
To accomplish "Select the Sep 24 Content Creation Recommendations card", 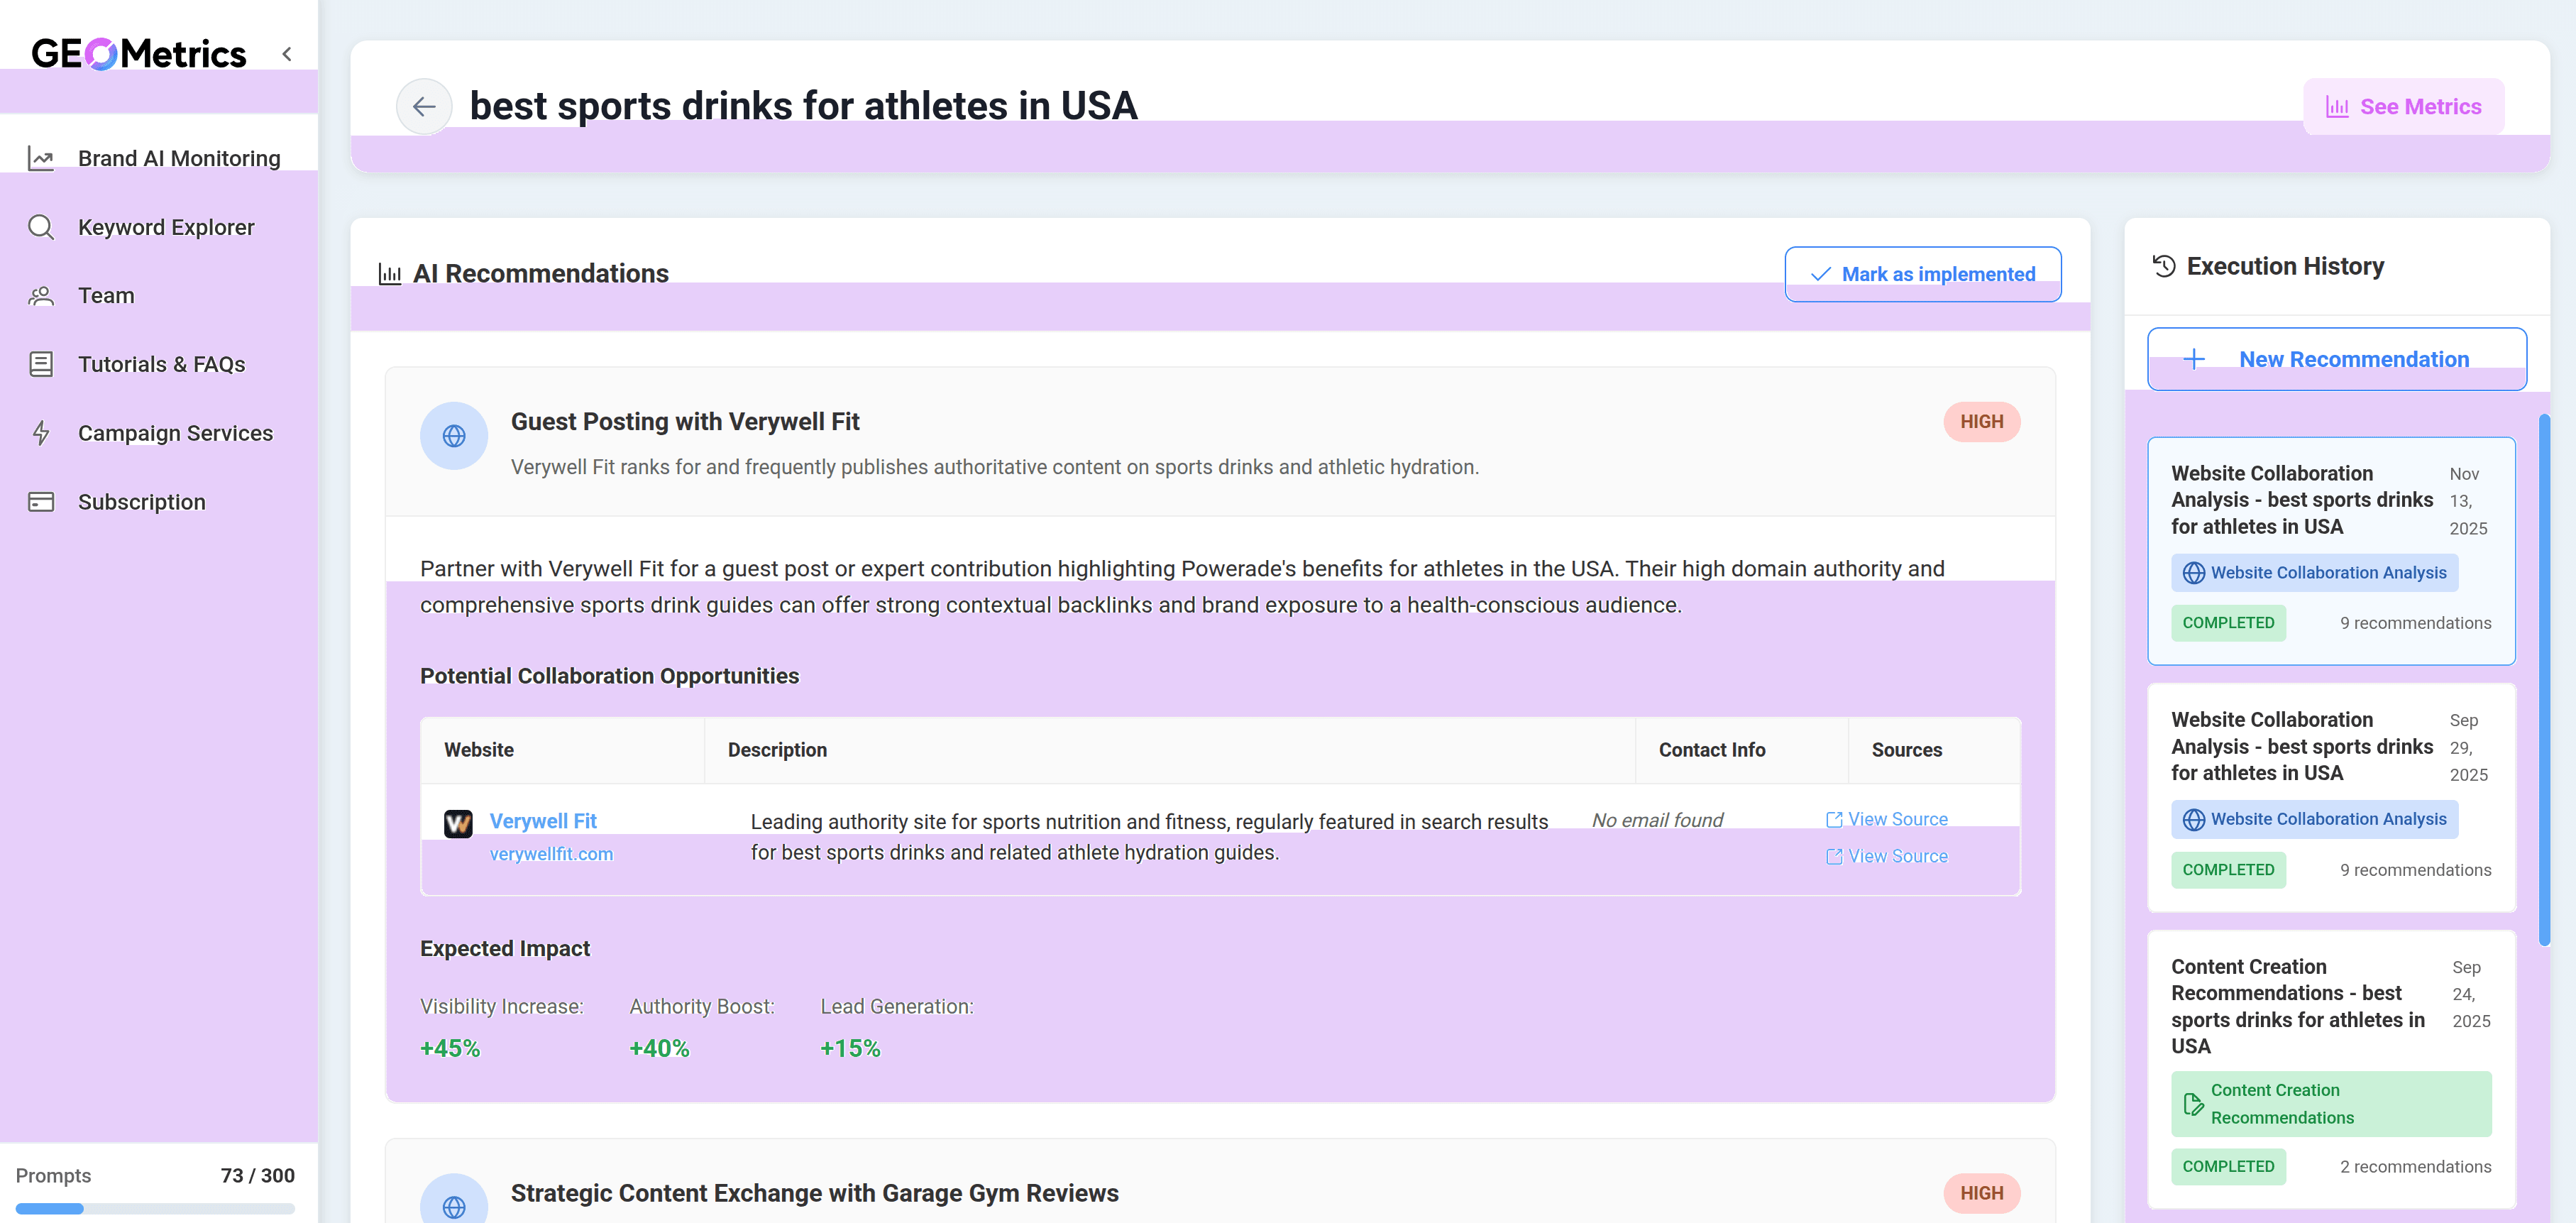I will tap(2331, 1069).
